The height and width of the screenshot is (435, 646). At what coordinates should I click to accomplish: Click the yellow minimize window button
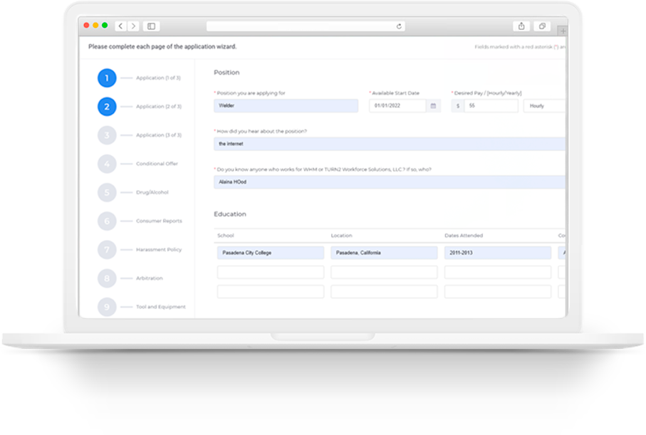pyautogui.click(x=95, y=26)
